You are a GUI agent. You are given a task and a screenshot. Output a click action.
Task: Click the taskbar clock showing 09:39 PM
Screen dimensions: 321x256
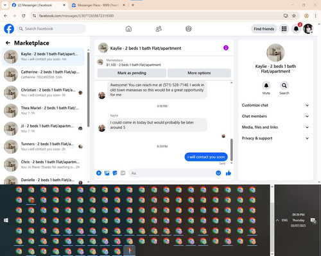[x=299, y=220]
